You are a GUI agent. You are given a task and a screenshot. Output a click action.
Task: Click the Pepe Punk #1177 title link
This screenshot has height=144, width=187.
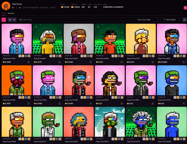tap(40, 142)
